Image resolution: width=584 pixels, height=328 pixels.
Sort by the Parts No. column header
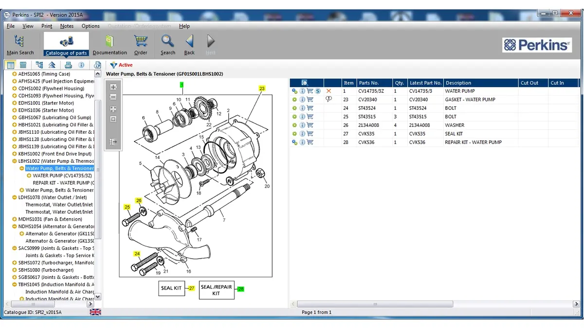pos(374,83)
